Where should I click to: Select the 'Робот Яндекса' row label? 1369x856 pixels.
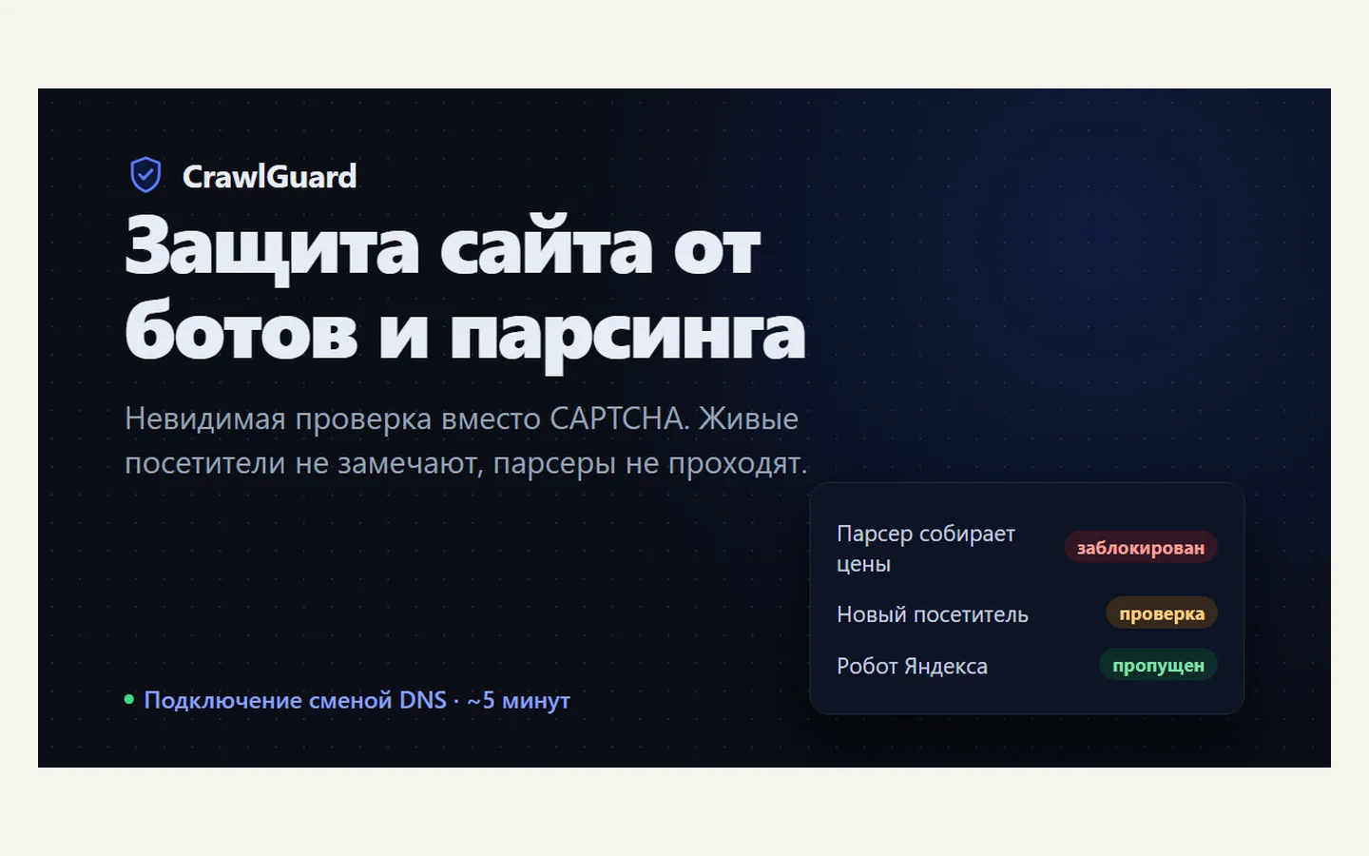tap(912, 666)
